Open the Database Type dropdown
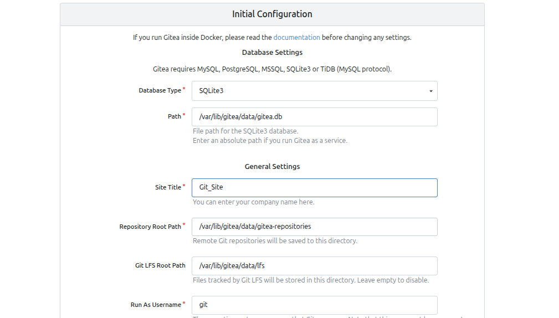The width and height of the screenshot is (559, 318). pos(315,91)
